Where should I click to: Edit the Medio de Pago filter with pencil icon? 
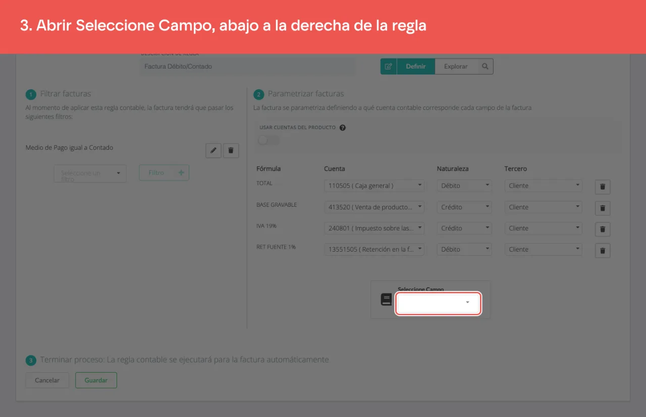coord(213,150)
